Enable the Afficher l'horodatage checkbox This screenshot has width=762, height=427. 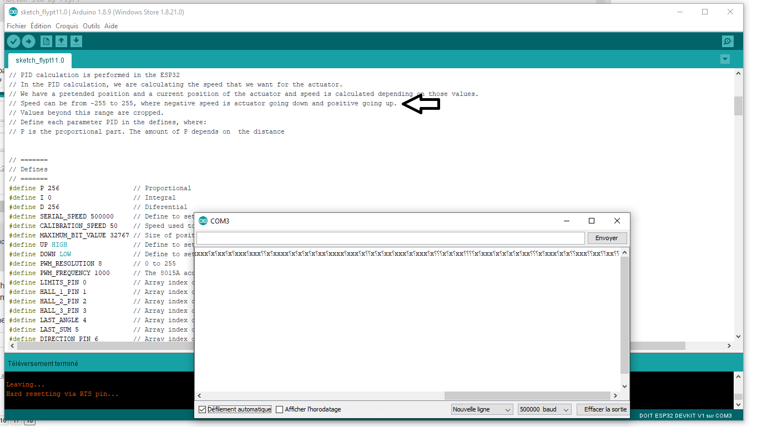(x=280, y=409)
